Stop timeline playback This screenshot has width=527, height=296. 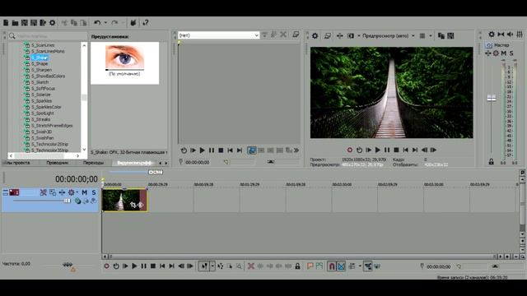(x=153, y=266)
